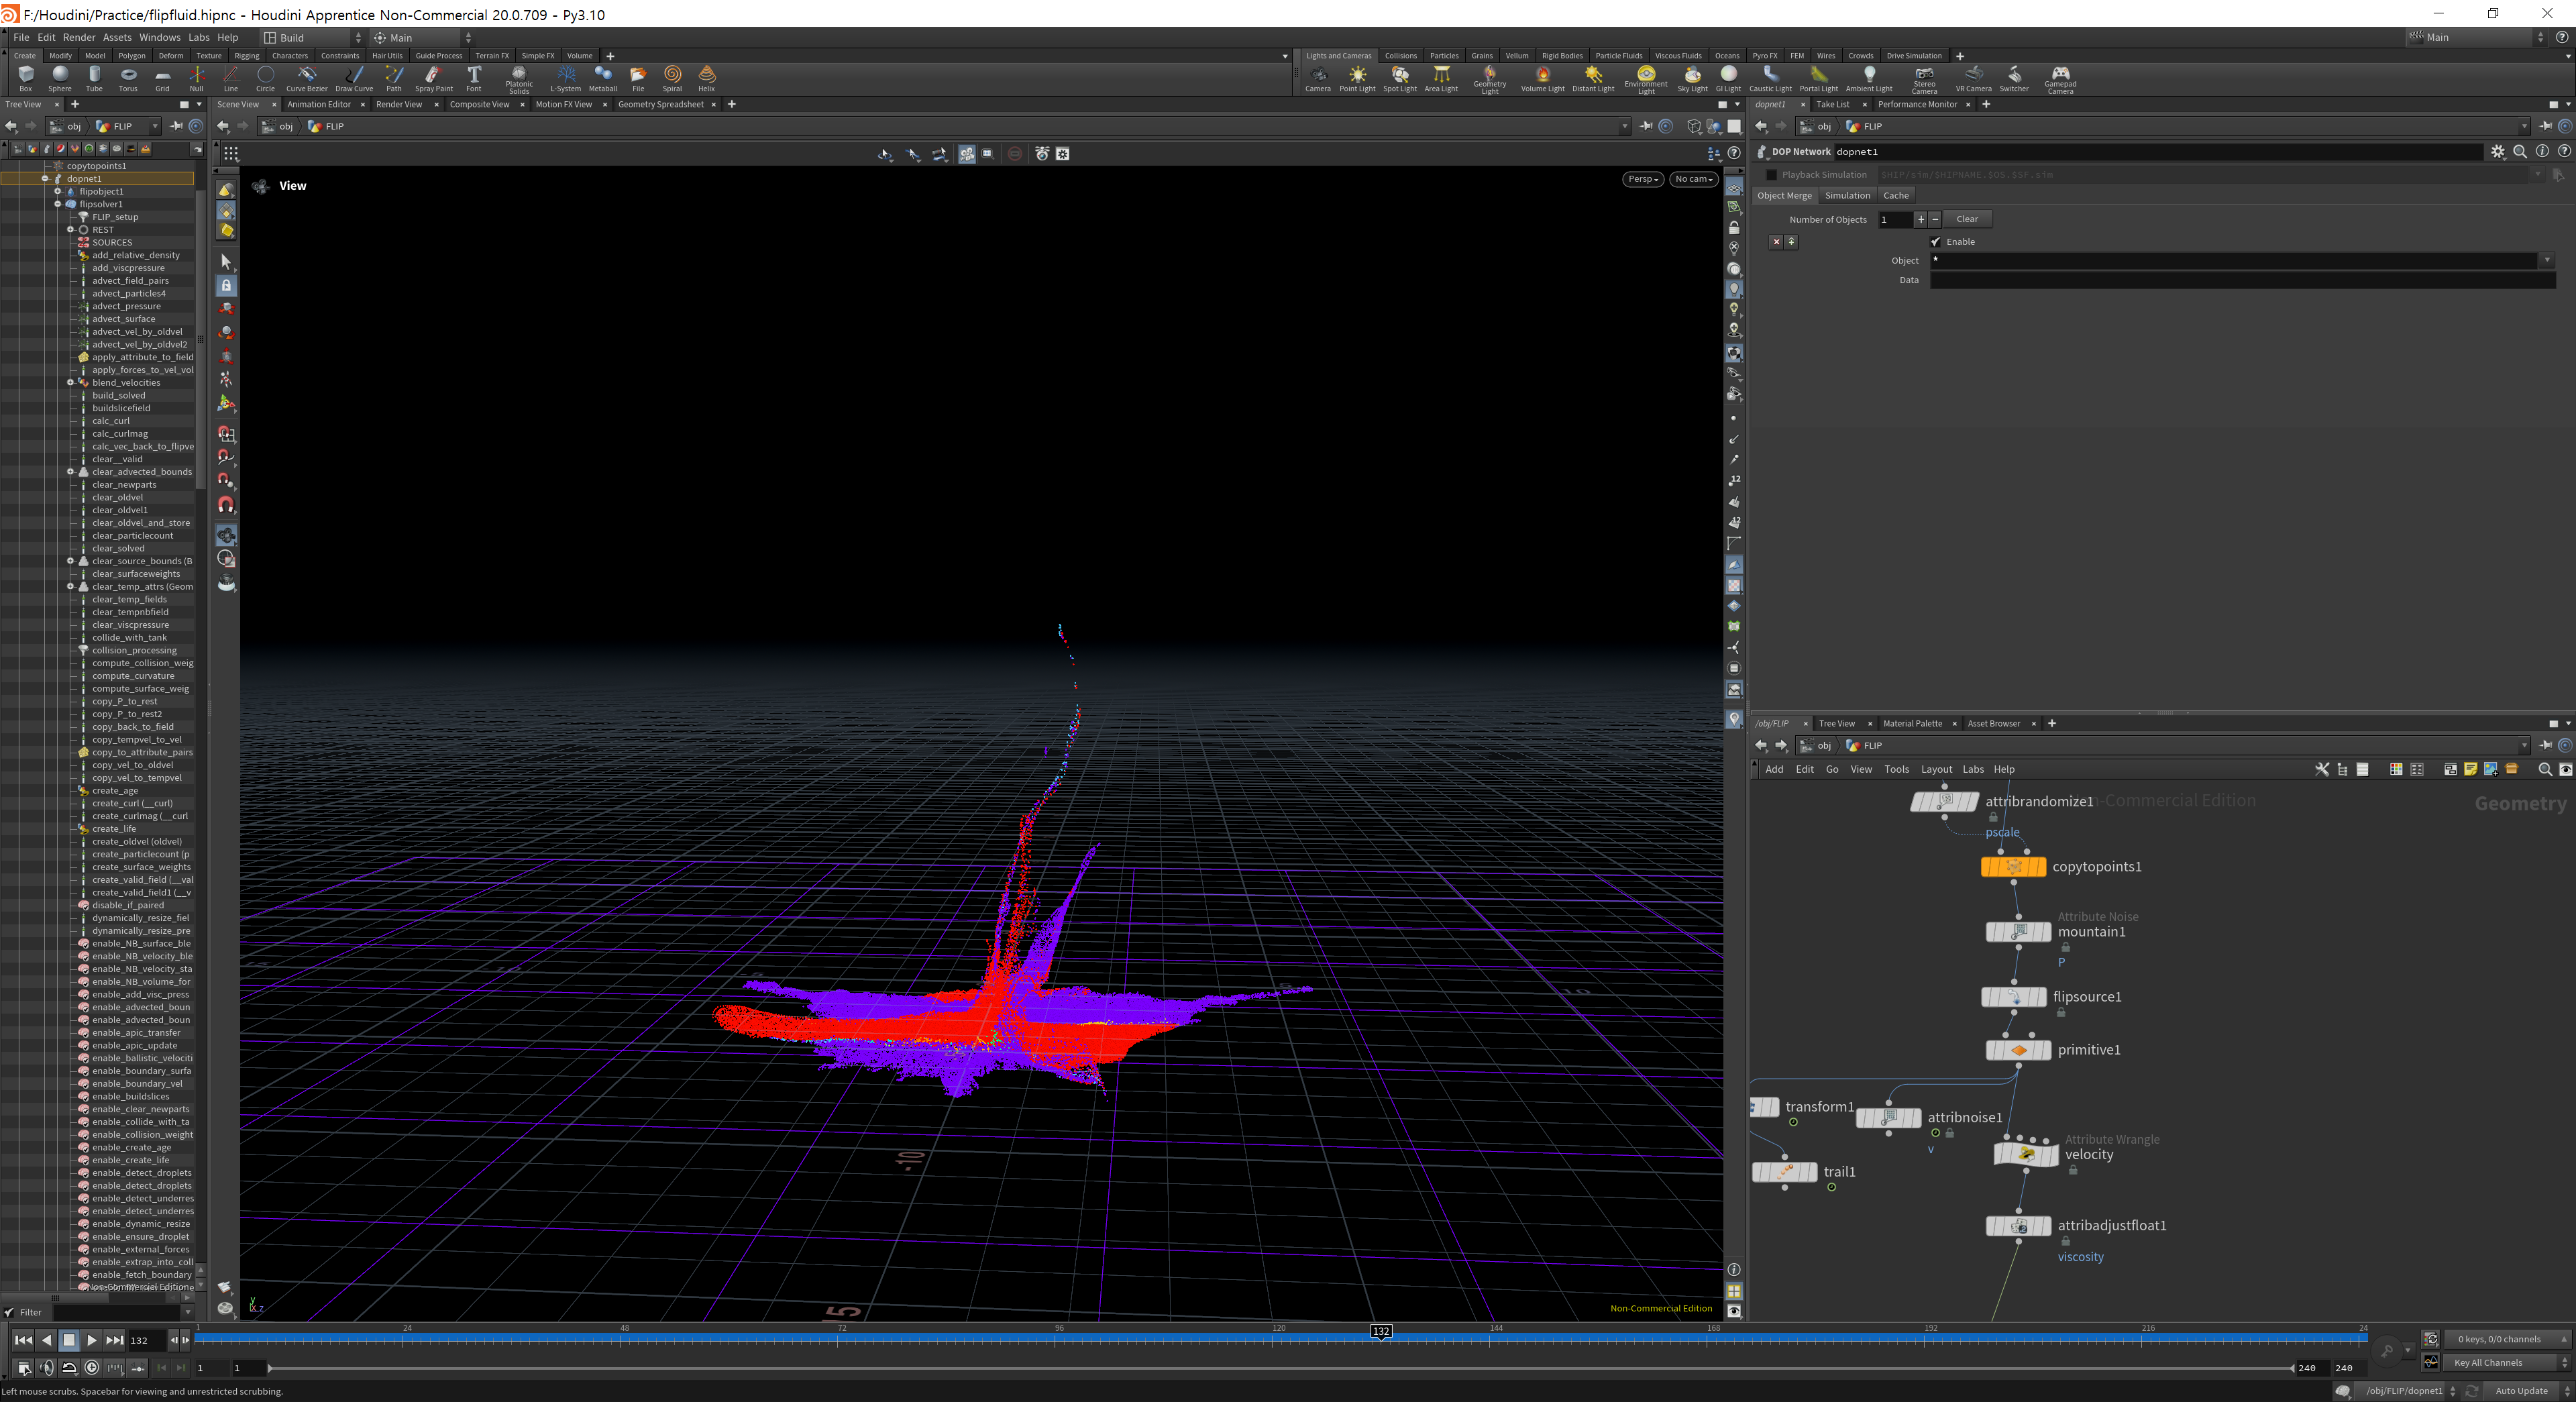The height and width of the screenshot is (1402, 2576).
Task: Click the timeline at frame 132 marker
Action: (x=1381, y=1332)
